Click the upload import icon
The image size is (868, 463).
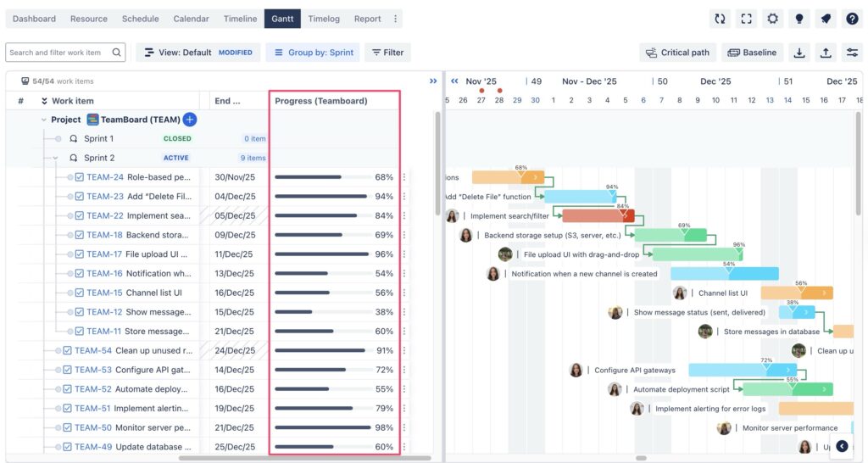(x=826, y=53)
